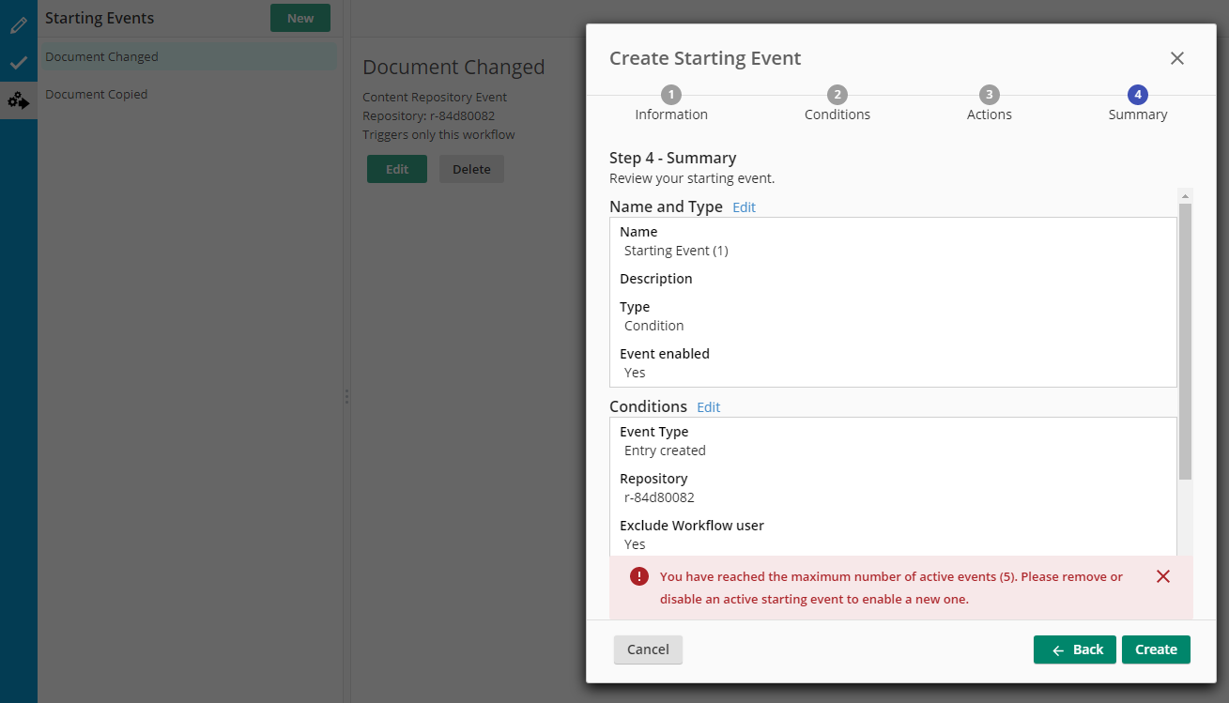Go to step 2 Conditions
Image resolution: width=1229 pixels, height=703 pixels.
[x=837, y=104]
